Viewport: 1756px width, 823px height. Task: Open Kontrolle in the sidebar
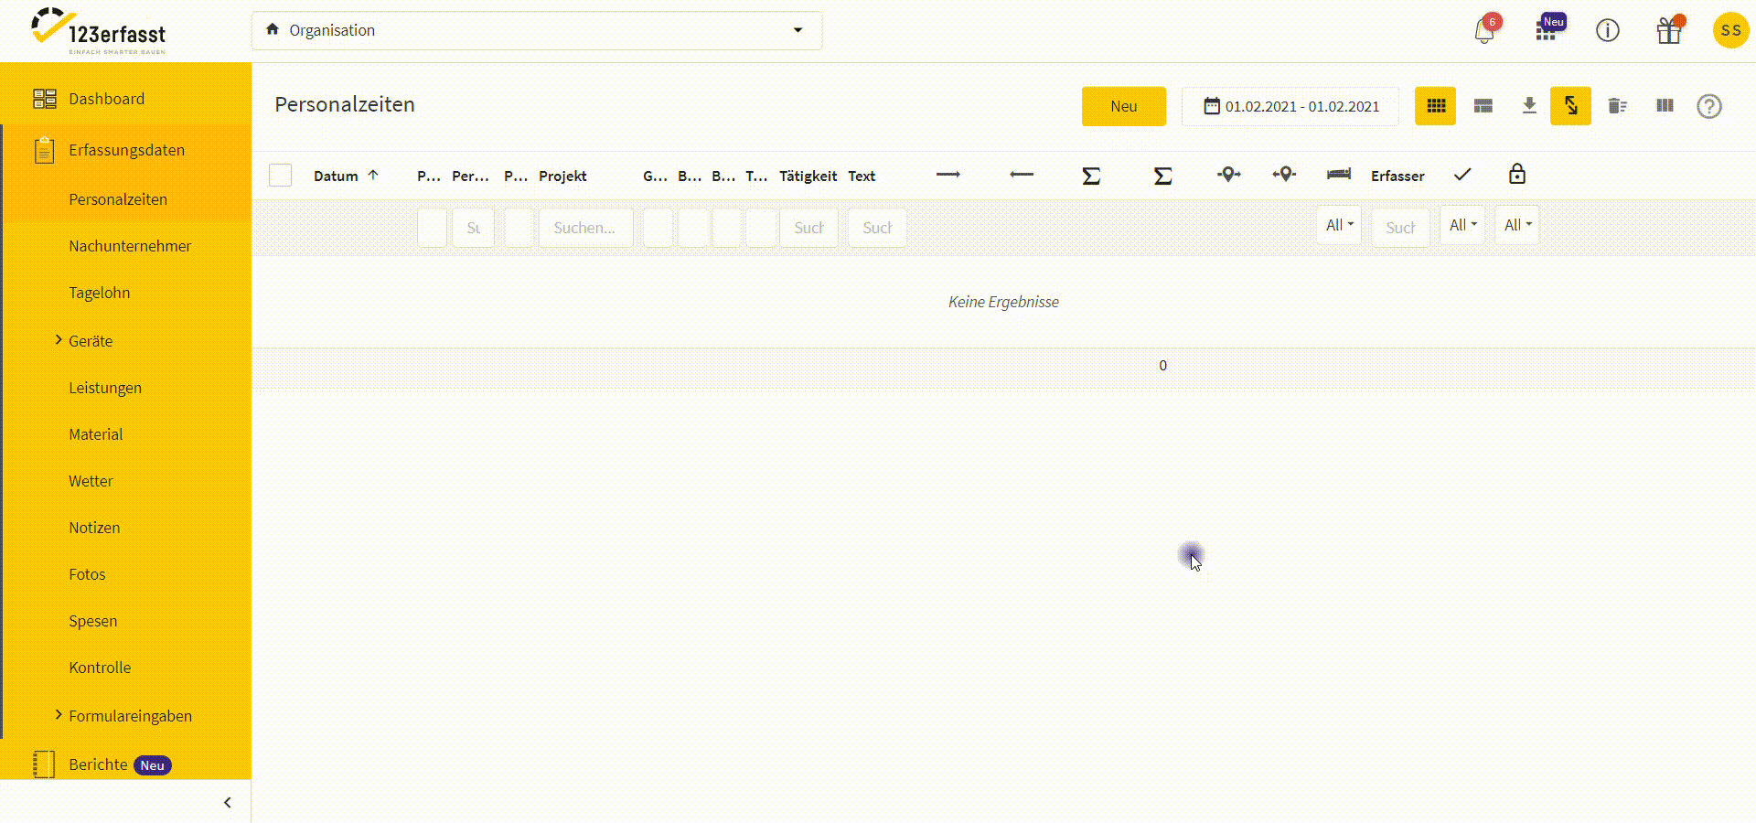coord(100,668)
